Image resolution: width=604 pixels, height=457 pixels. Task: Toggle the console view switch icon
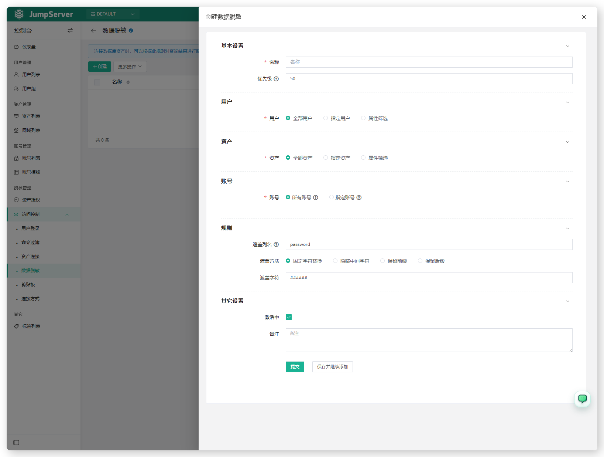[70, 30]
